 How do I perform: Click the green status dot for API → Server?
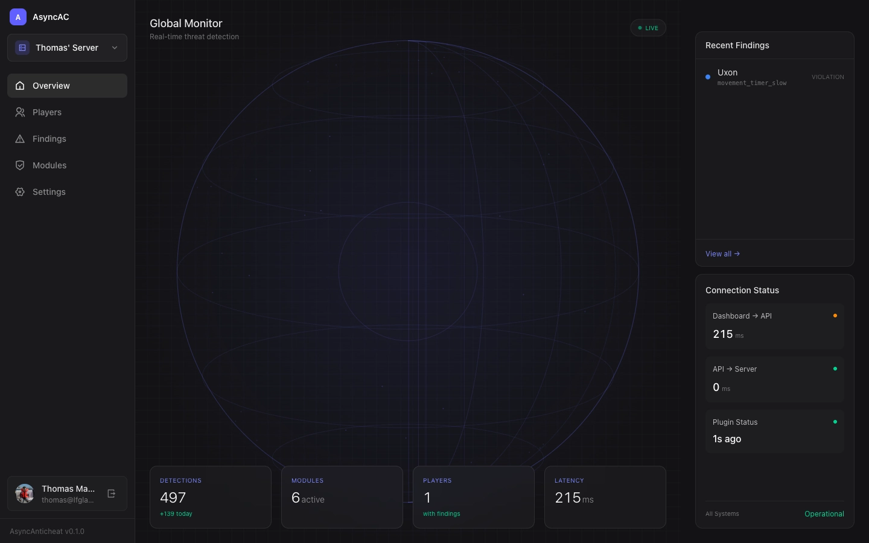point(835,369)
